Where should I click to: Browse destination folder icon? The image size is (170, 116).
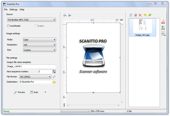click(54, 82)
